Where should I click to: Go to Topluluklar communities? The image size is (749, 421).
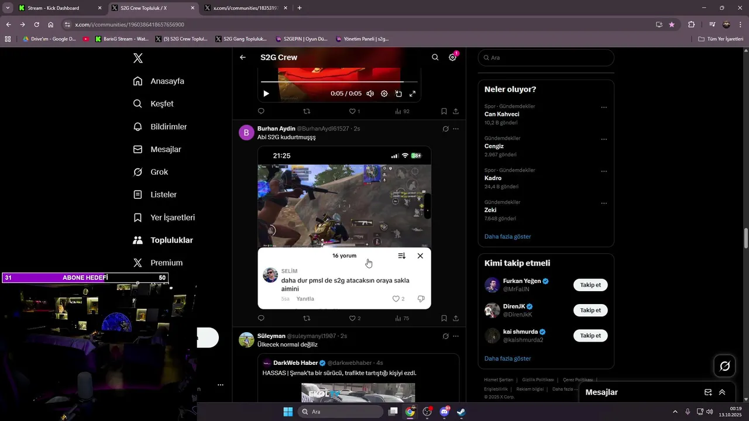tap(163, 240)
